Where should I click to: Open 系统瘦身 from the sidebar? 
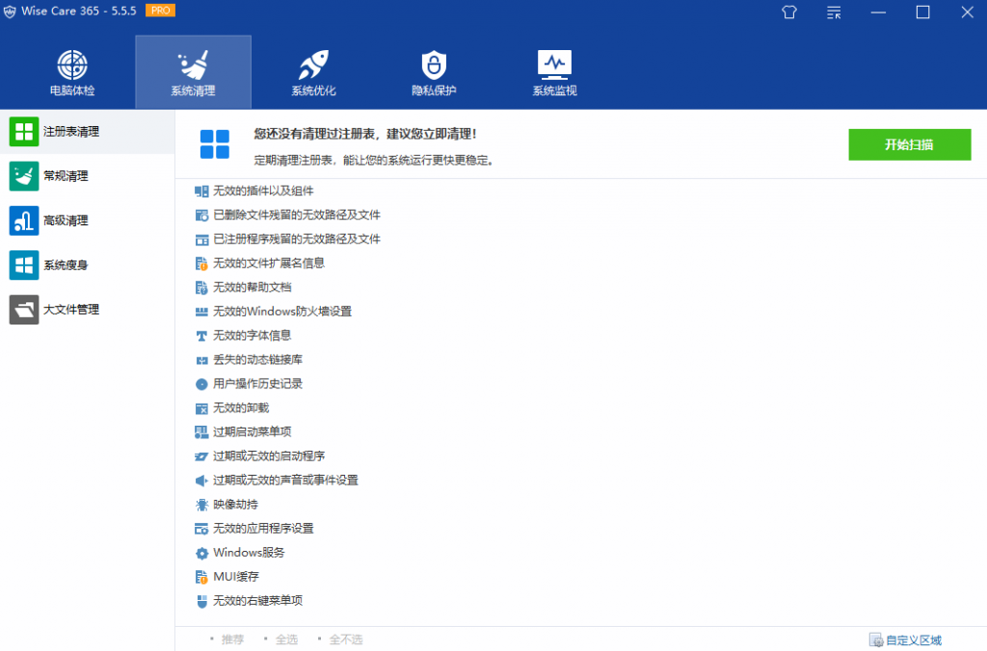23,265
